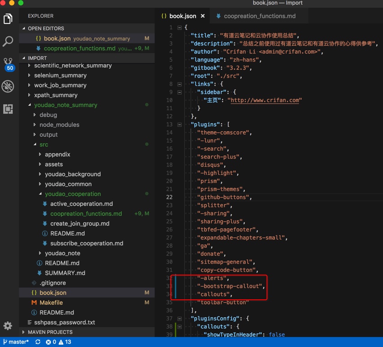Click the "toolbar-button" plugin entry
The width and height of the screenshot is (383, 347).
point(223,303)
